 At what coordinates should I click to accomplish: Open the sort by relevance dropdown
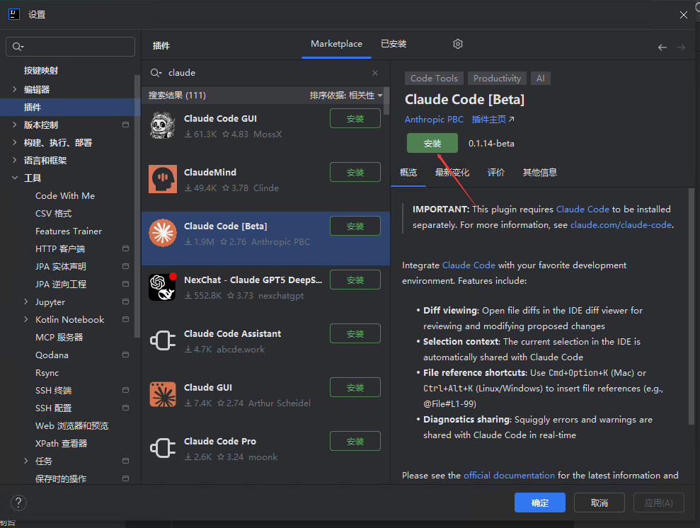[345, 96]
